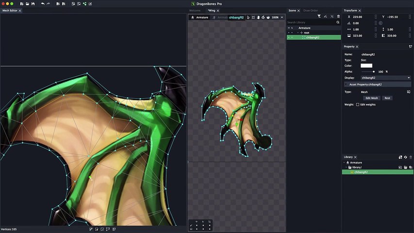The image size is (414, 233).
Task: Click the Name value chibangR2 in Property panel
Action: [x=368, y=54]
